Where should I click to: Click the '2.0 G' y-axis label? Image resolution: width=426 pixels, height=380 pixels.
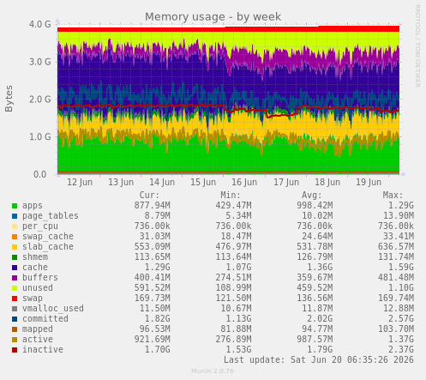click(x=40, y=100)
